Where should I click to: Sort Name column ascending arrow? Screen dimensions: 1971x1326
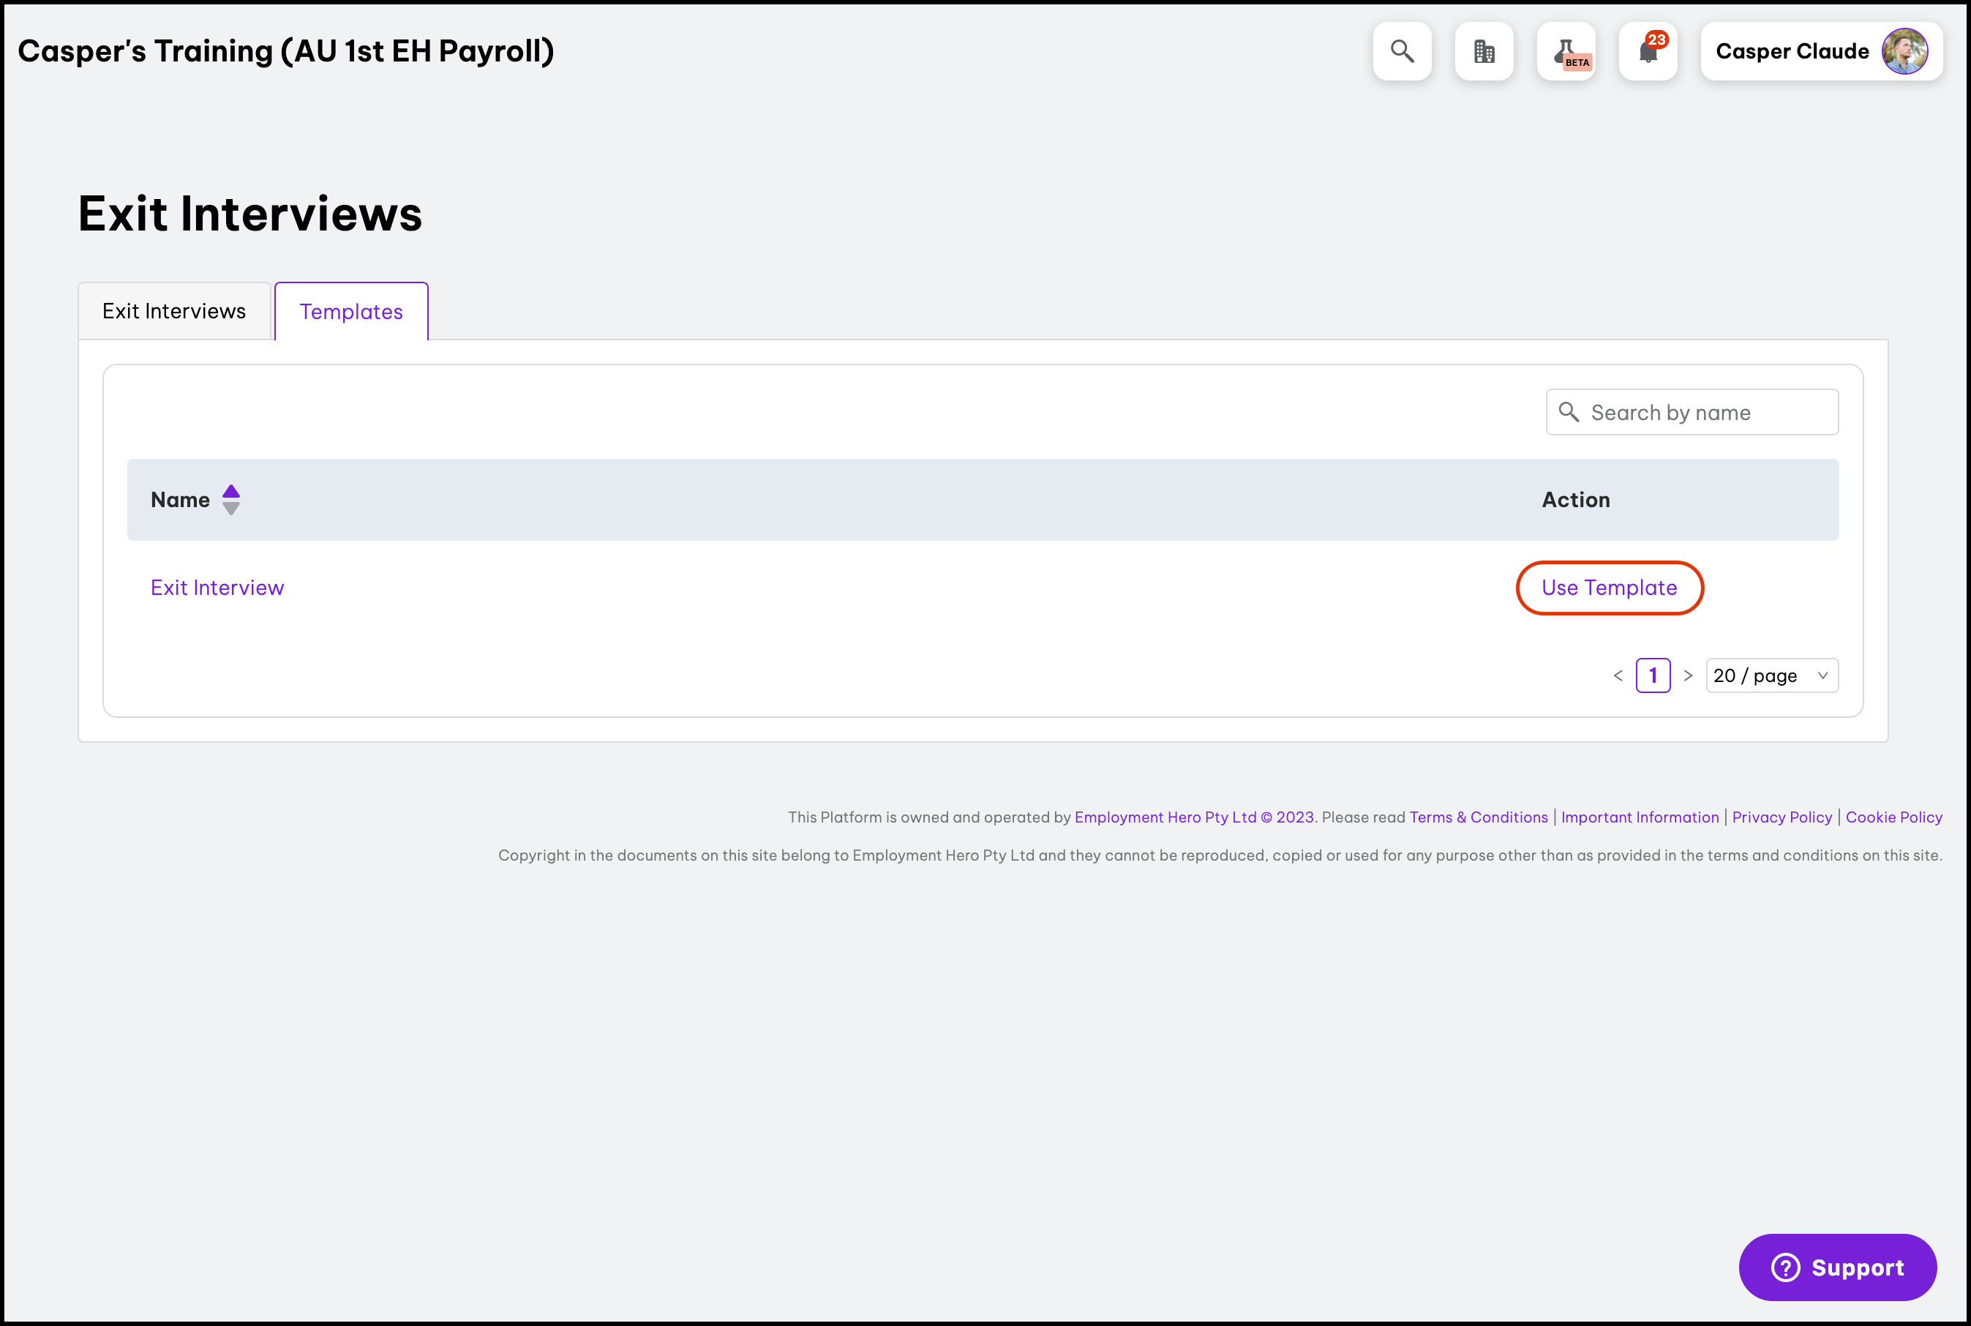pos(231,490)
